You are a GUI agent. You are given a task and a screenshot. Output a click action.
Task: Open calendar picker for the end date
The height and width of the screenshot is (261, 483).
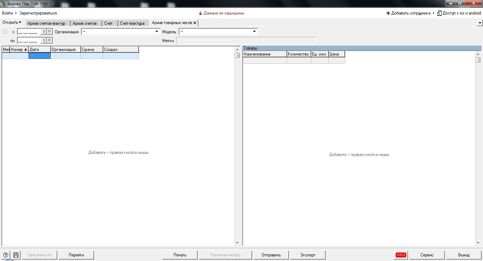pos(50,40)
